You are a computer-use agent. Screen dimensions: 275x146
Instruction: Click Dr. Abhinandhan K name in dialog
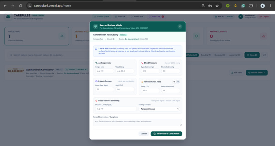click(132, 39)
